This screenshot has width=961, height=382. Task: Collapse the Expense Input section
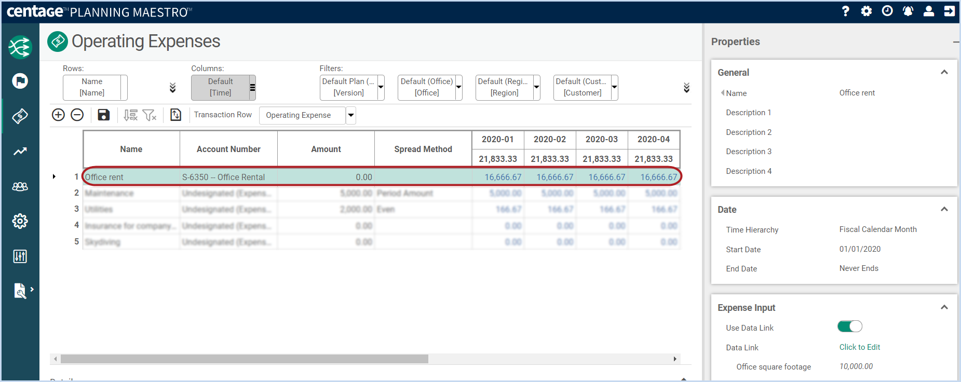tap(944, 307)
